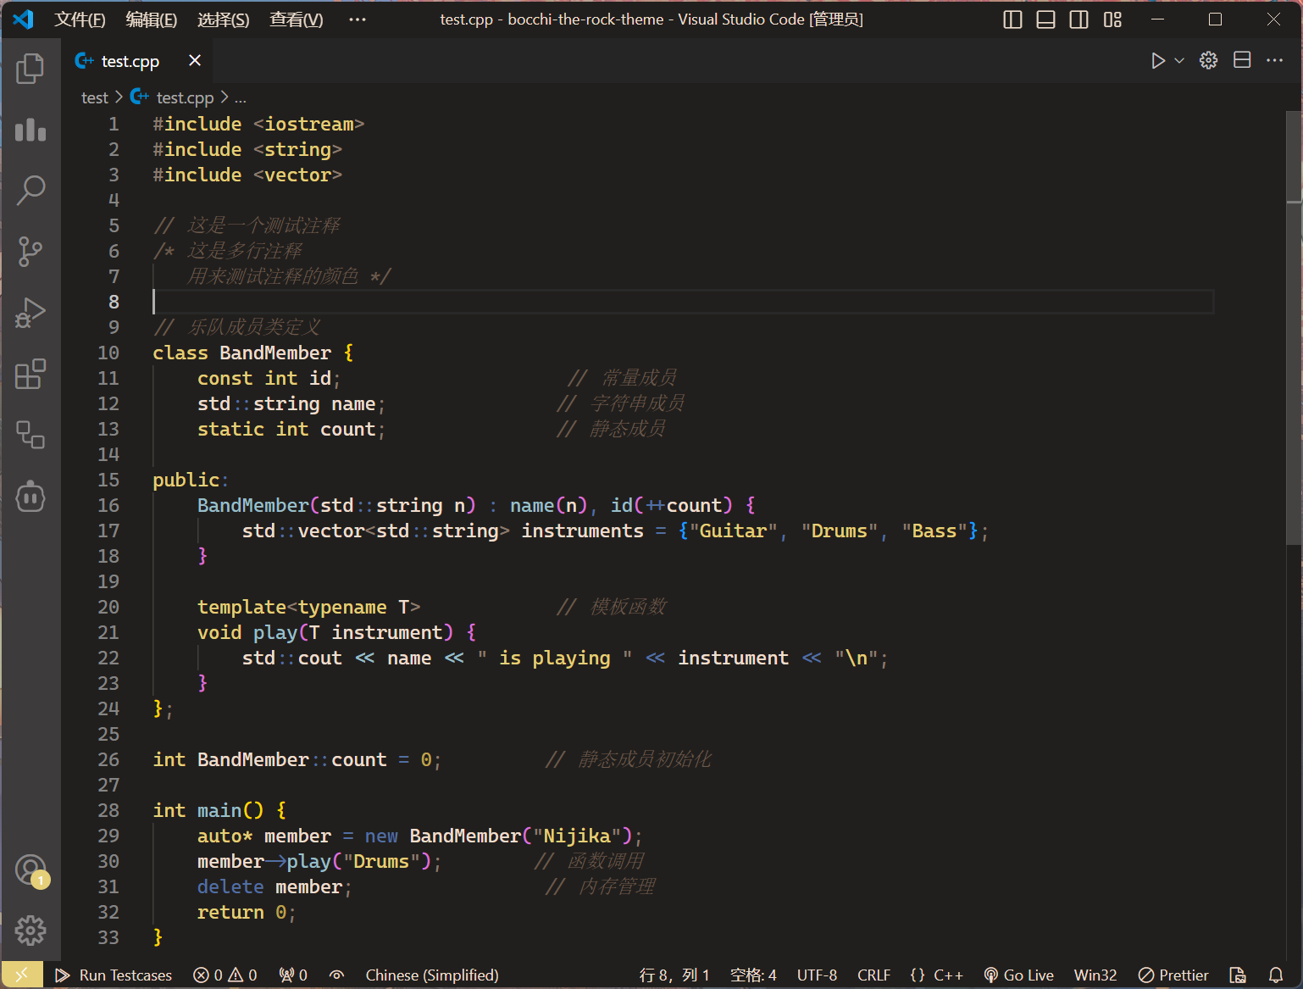Open the 选择(S) menu
The width and height of the screenshot is (1303, 989).
coord(224,19)
